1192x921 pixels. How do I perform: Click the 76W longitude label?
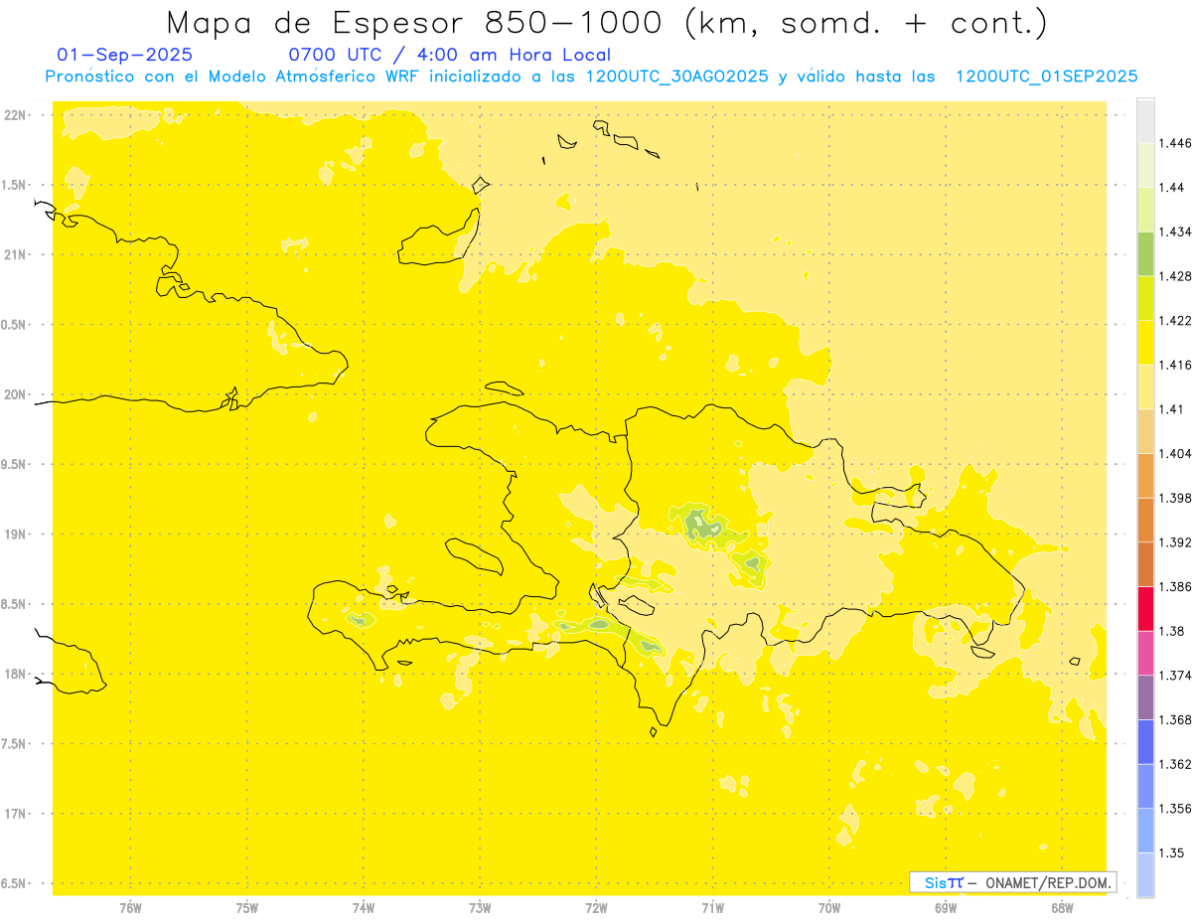click(130, 908)
